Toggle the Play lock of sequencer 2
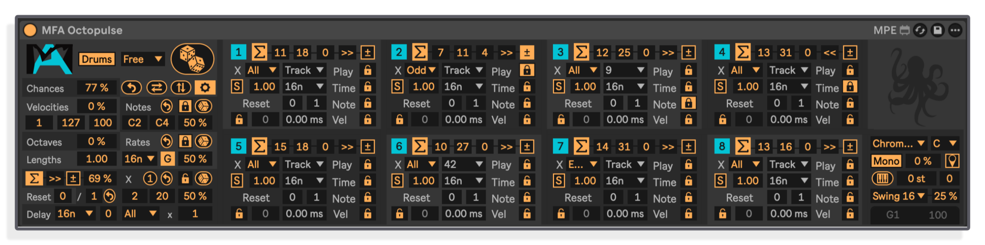The width and height of the screenshot is (985, 245). click(527, 70)
